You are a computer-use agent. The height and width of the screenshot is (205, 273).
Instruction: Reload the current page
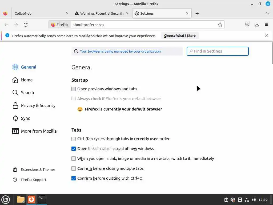click(26, 25)
